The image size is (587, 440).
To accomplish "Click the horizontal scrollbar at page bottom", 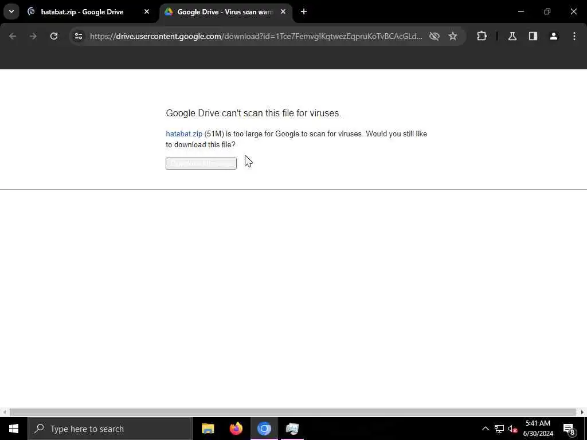I will pos(293,412).
